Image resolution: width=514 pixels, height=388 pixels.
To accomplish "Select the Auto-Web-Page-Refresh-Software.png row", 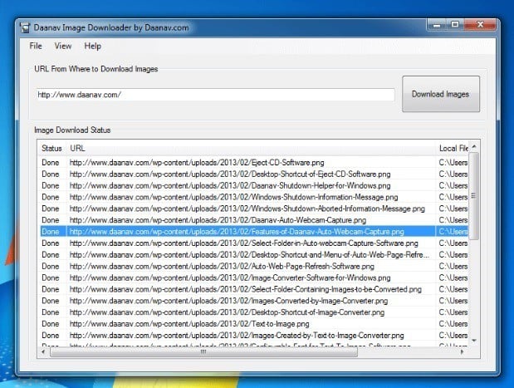I will coord(254,267).
